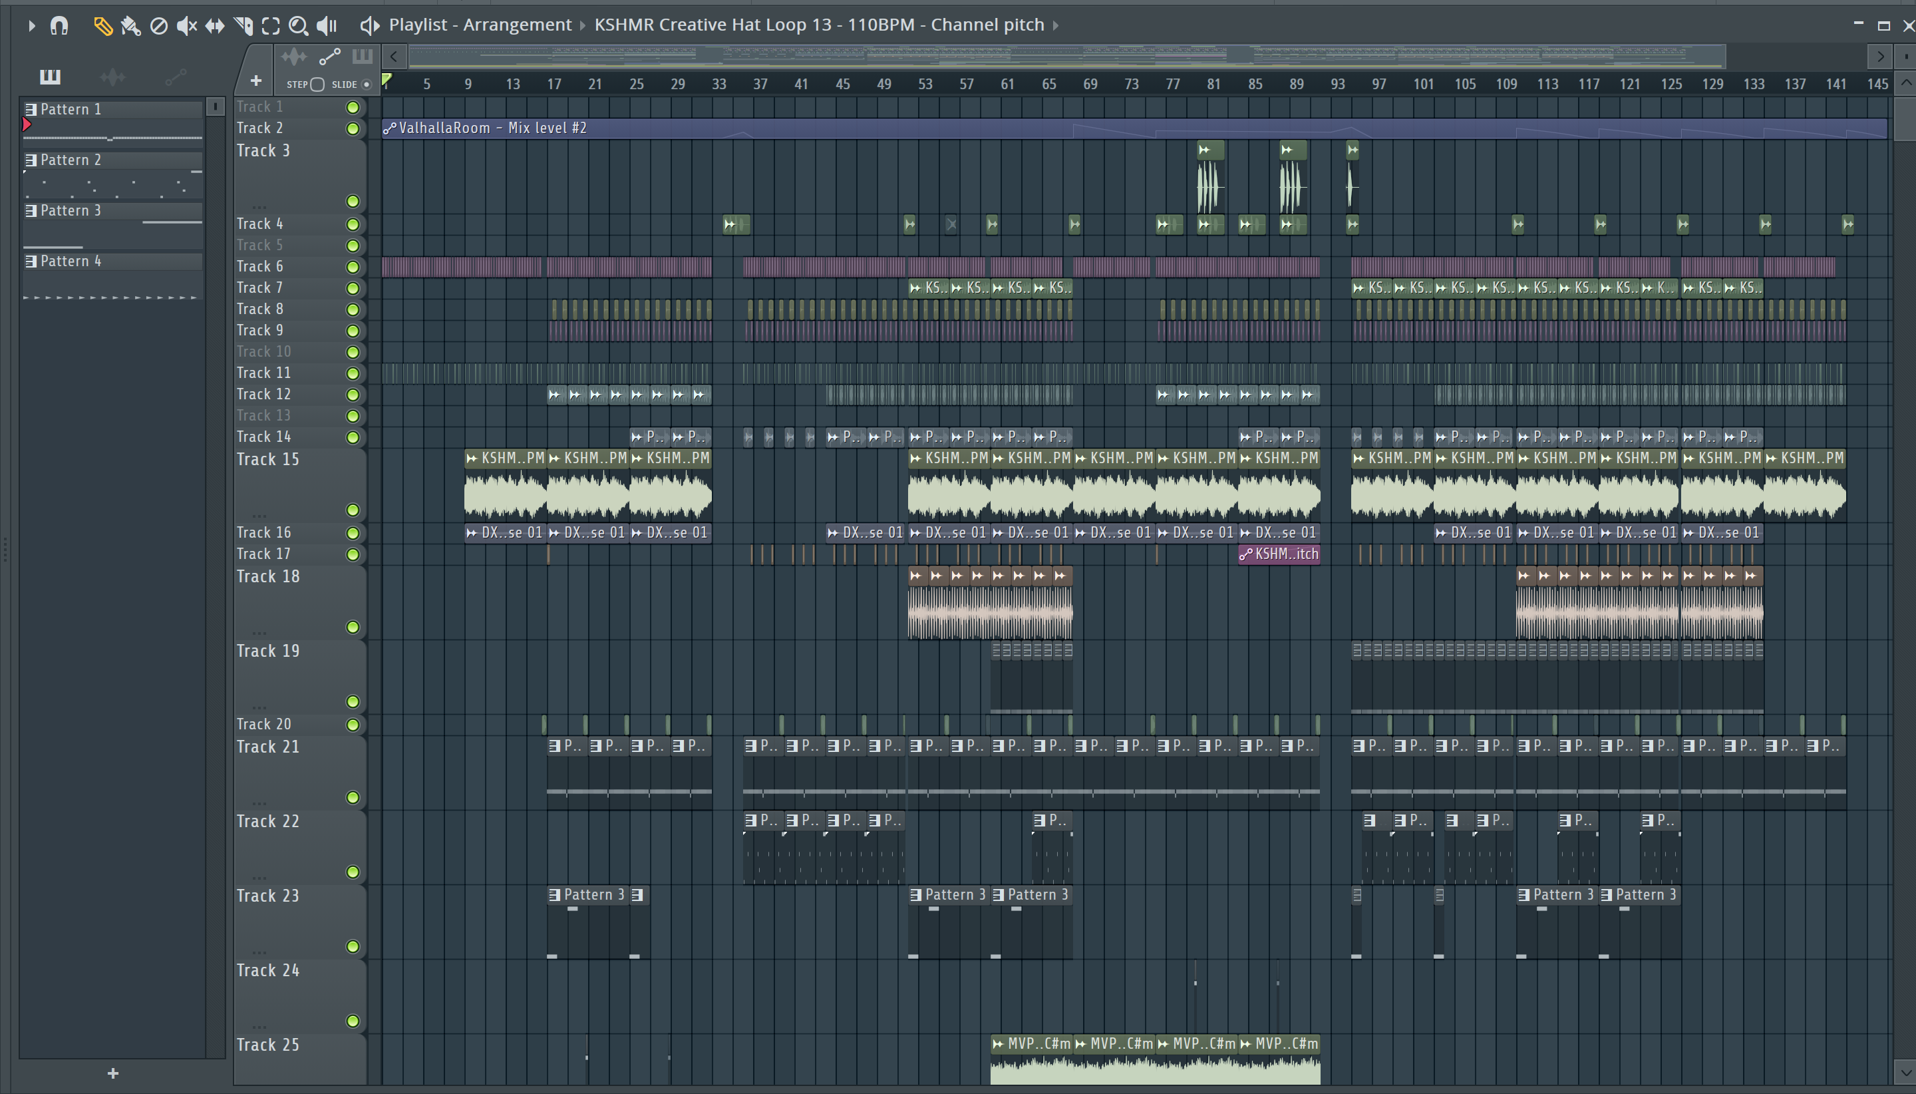Select the pink KSHM..itch automation clip

click(x=1279, y=554)
